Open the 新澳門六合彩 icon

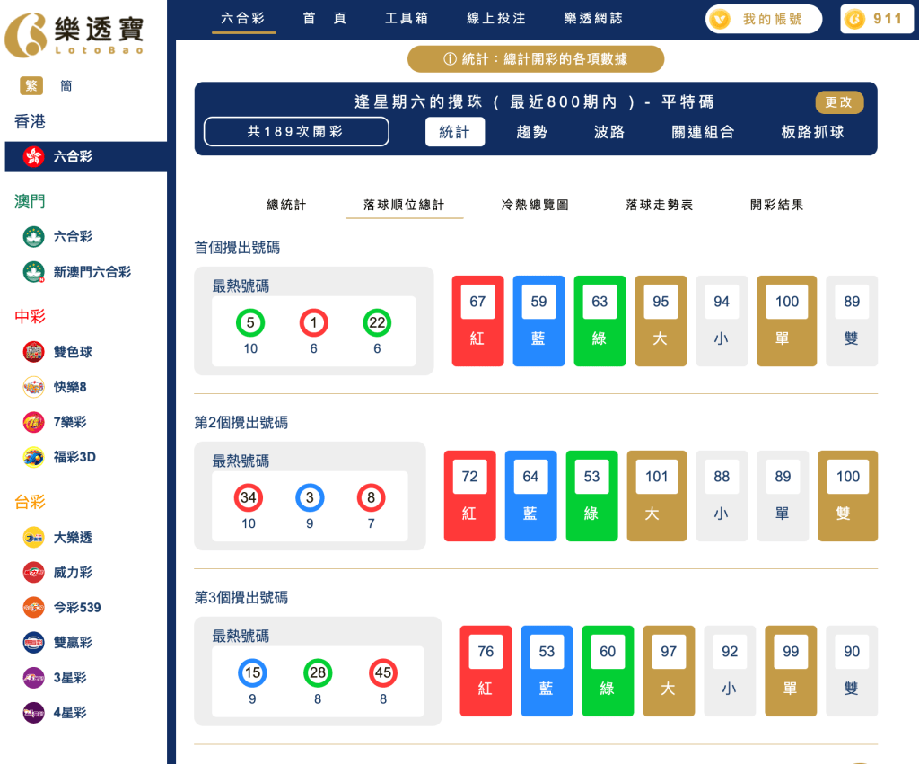[x=34, y=272]
